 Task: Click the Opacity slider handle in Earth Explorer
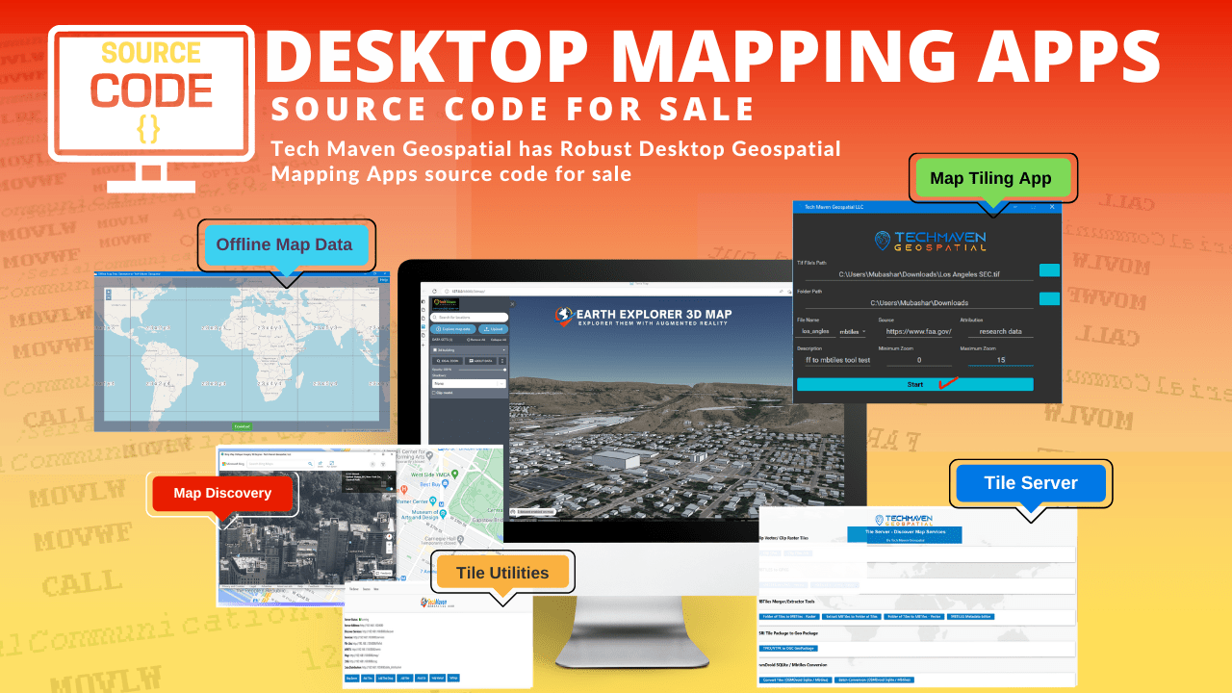click(x=504, y=370)
